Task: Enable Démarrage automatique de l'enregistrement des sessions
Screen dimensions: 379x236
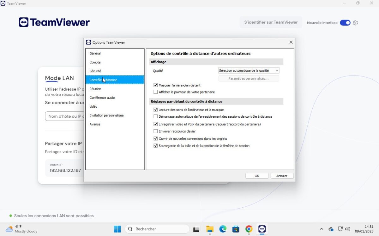Action: (155, 116)
